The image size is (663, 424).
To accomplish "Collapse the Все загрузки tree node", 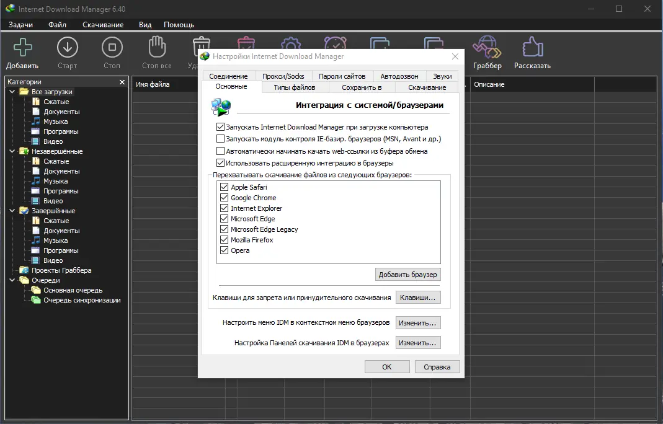I will click(x=12, y=92).
